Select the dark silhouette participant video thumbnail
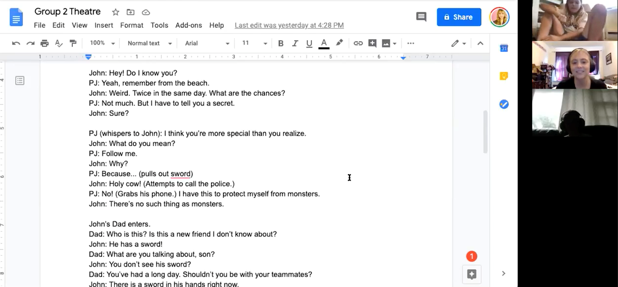 click(574, 113)
